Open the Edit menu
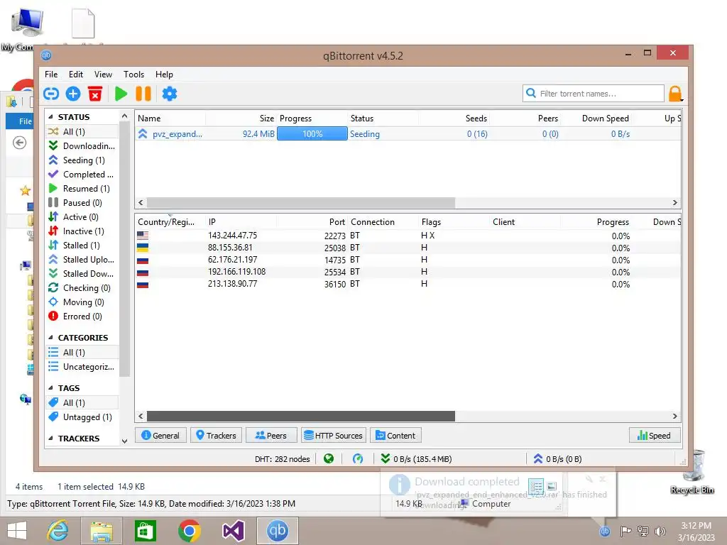 (x=75, y=74)
